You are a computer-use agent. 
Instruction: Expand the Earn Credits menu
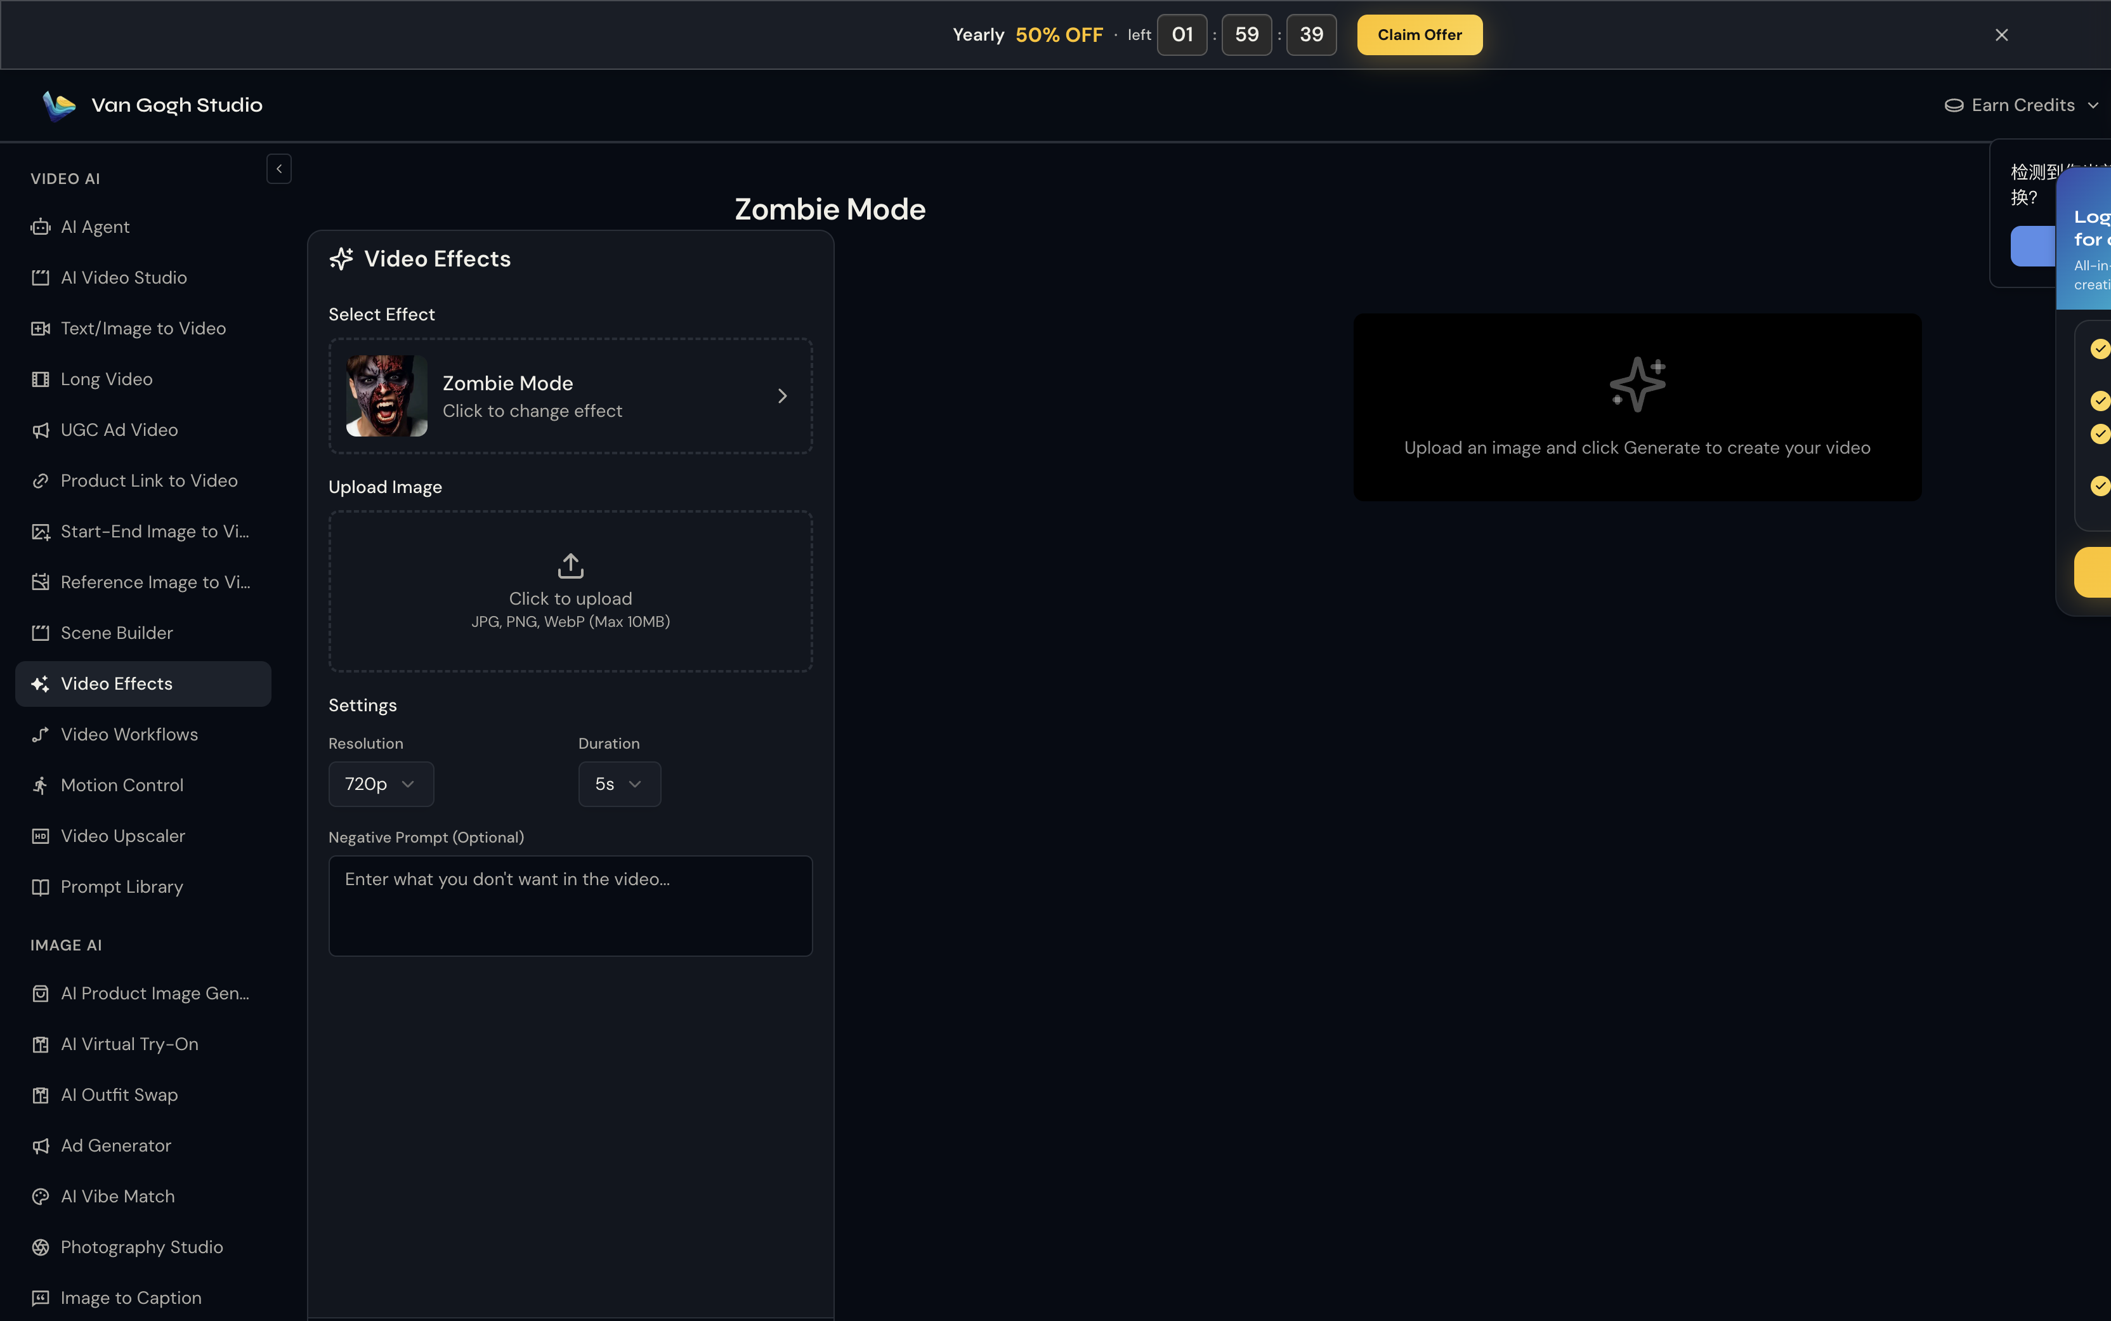(x=2021, y=106)
